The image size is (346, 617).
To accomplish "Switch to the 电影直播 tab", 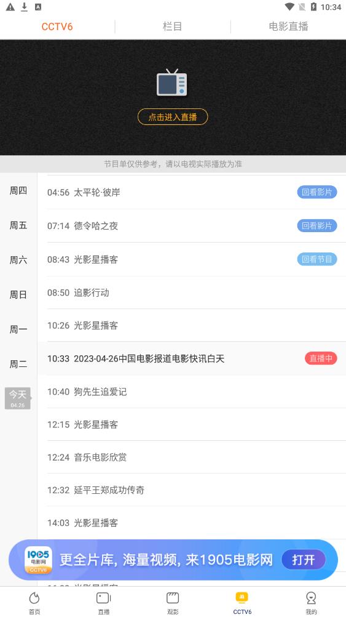I will pyautogui.click(x=288, y=26).
